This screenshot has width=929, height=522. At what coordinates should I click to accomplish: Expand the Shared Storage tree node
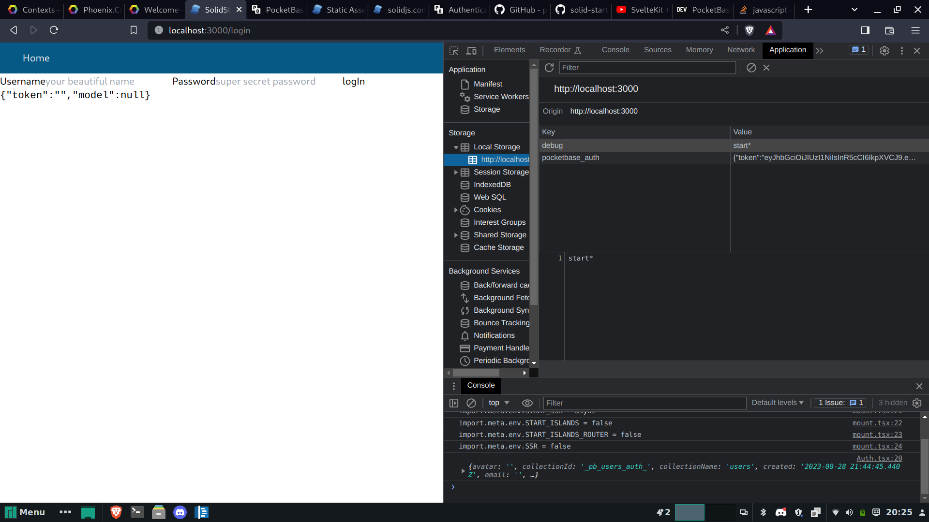point(456,235)
